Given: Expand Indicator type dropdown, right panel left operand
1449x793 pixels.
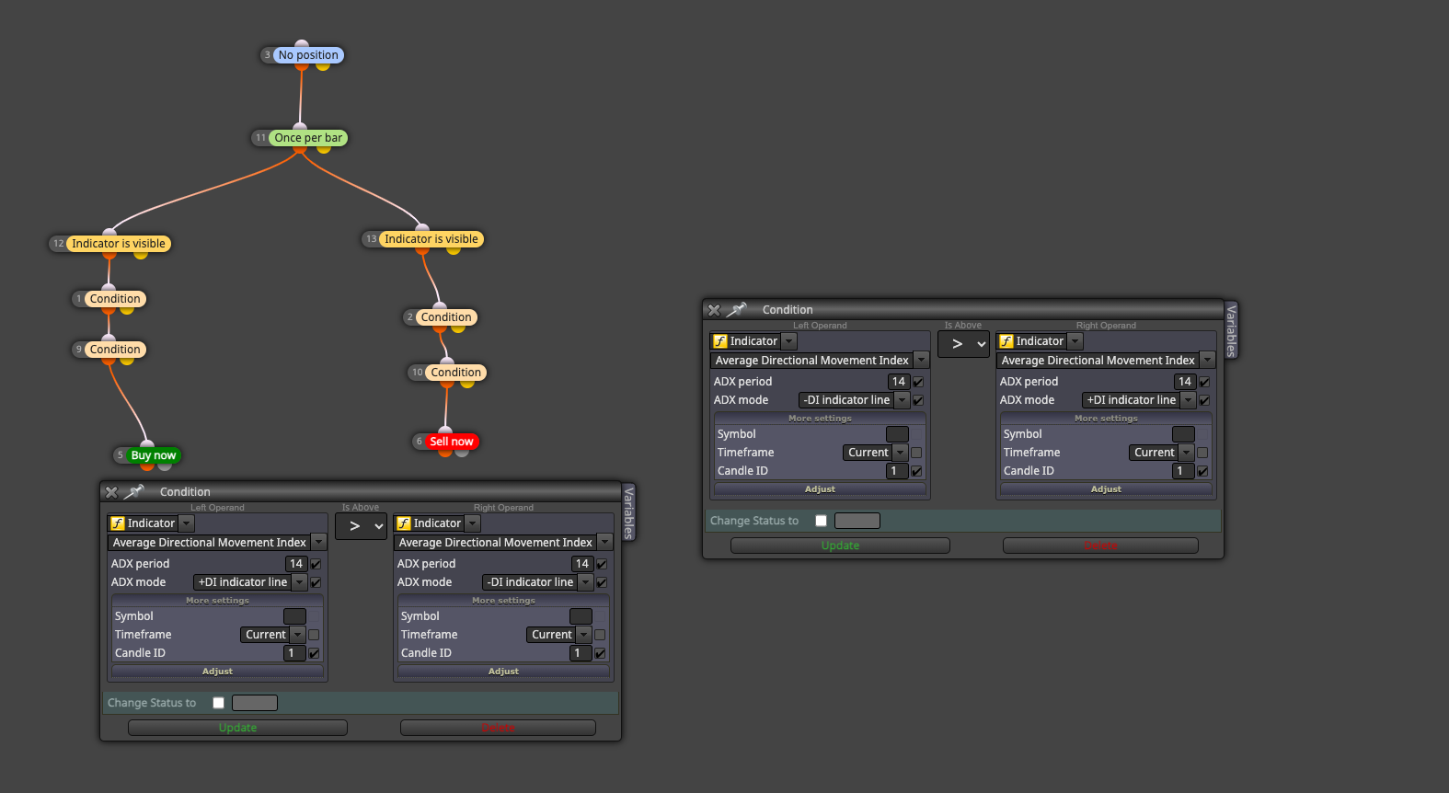Looking at the screenshot, I should coord(789,341).
